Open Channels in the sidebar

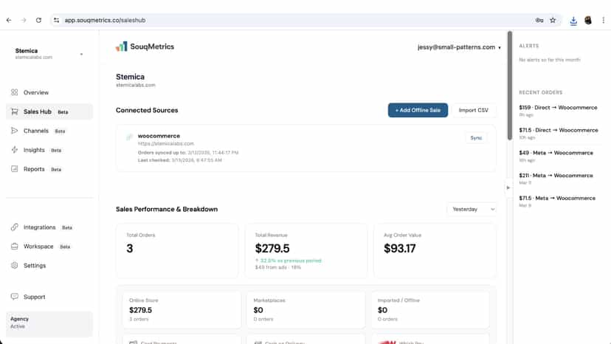click(x=49, y=131)
